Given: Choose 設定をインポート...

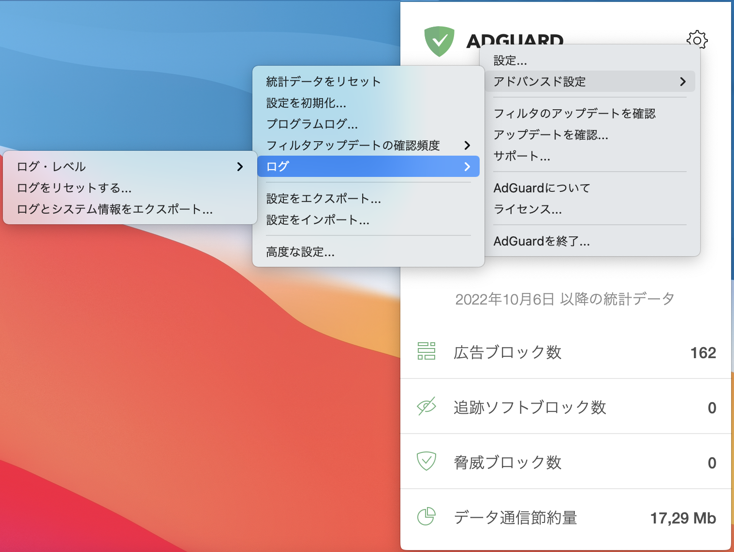Looking at the screenshot, I should coord(368,219).
